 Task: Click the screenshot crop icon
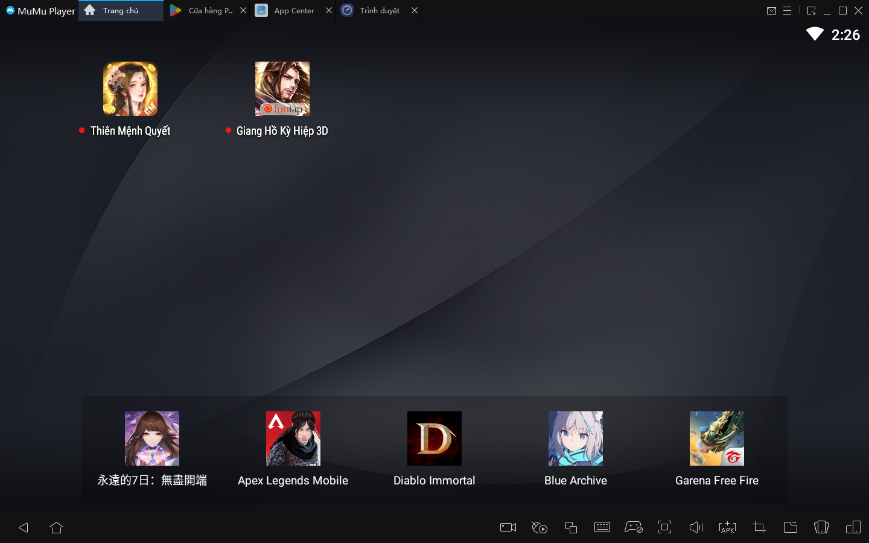[x=759, y=527]
